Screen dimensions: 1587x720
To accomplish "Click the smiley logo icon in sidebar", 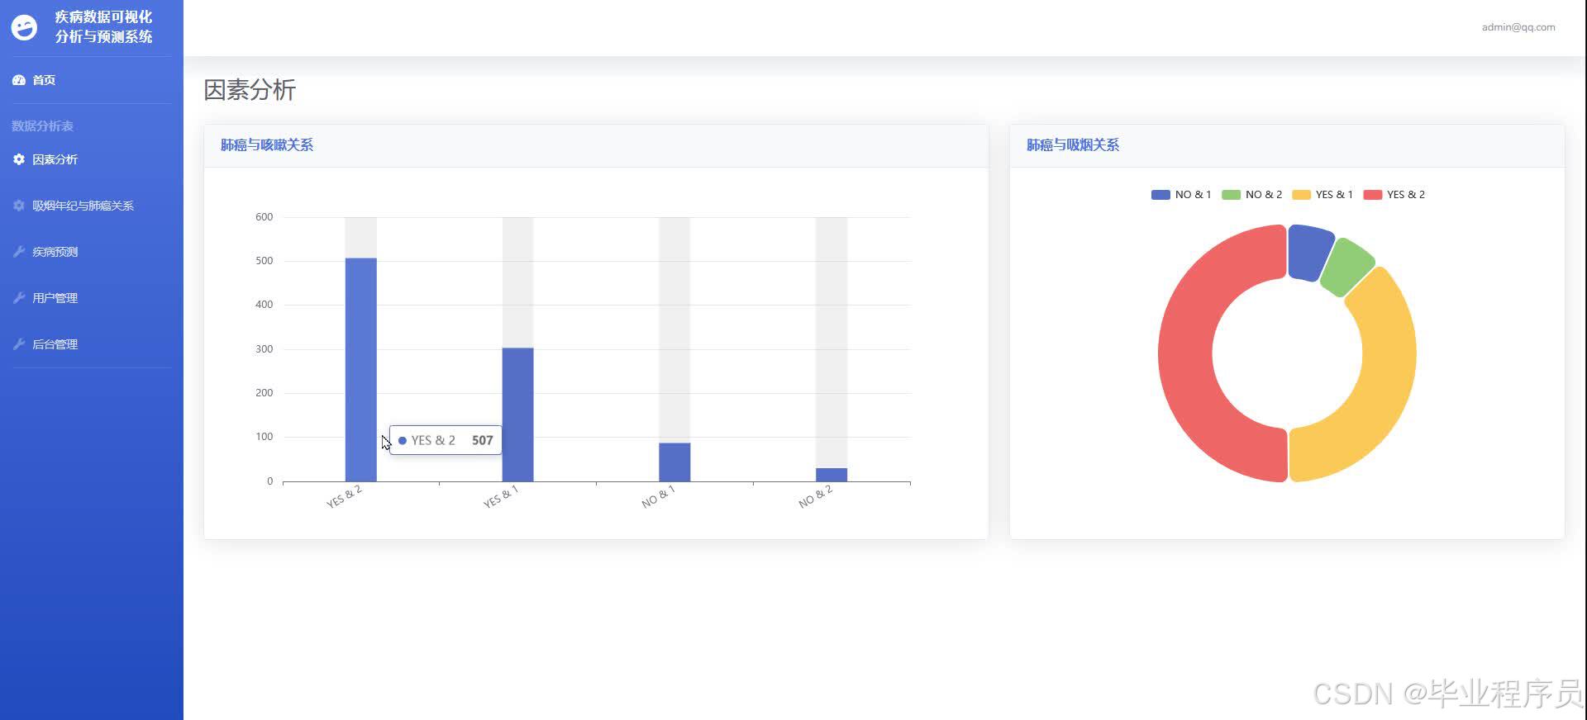I will (24, 27).
